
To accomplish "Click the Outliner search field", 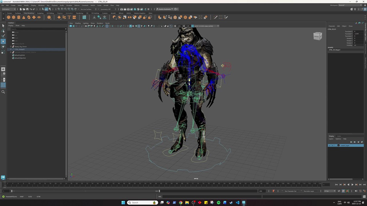I will (x=37, y=29).
